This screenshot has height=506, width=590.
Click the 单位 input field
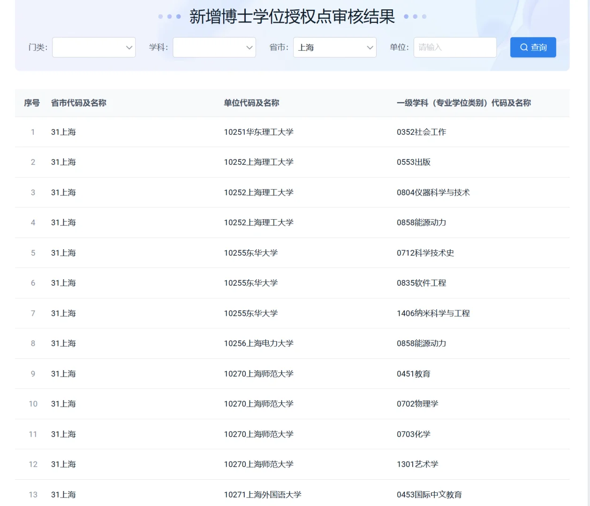(455, 47)
